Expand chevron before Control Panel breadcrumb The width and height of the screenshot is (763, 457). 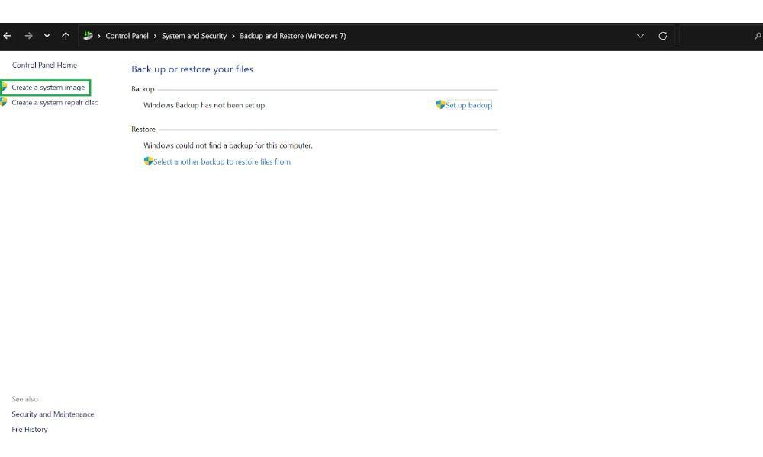coord(98,36)
